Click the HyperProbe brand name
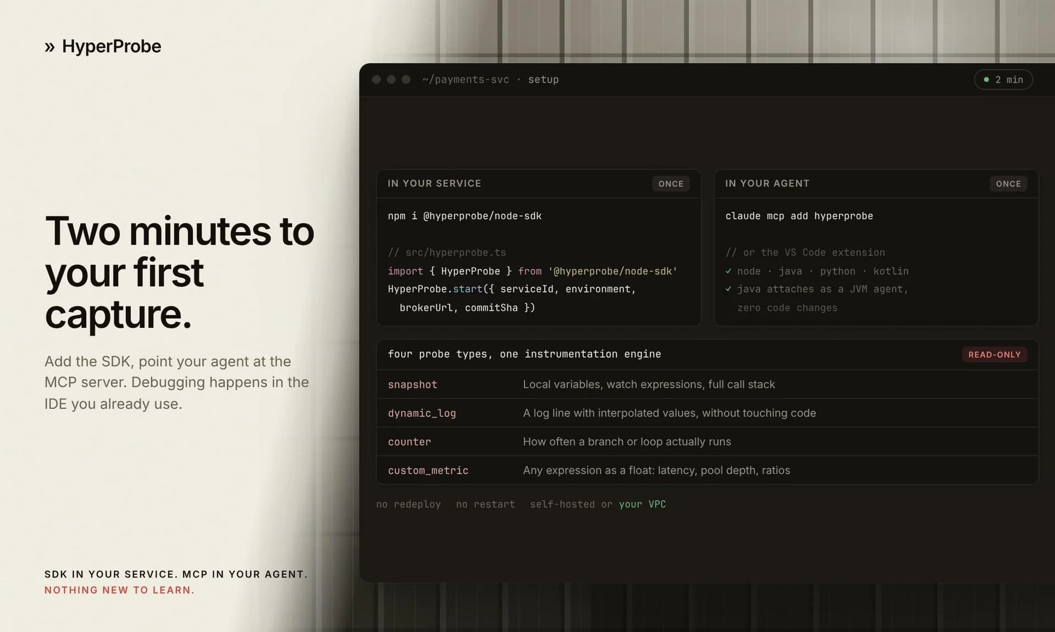The image size is (1055, 632). (112, 46)
